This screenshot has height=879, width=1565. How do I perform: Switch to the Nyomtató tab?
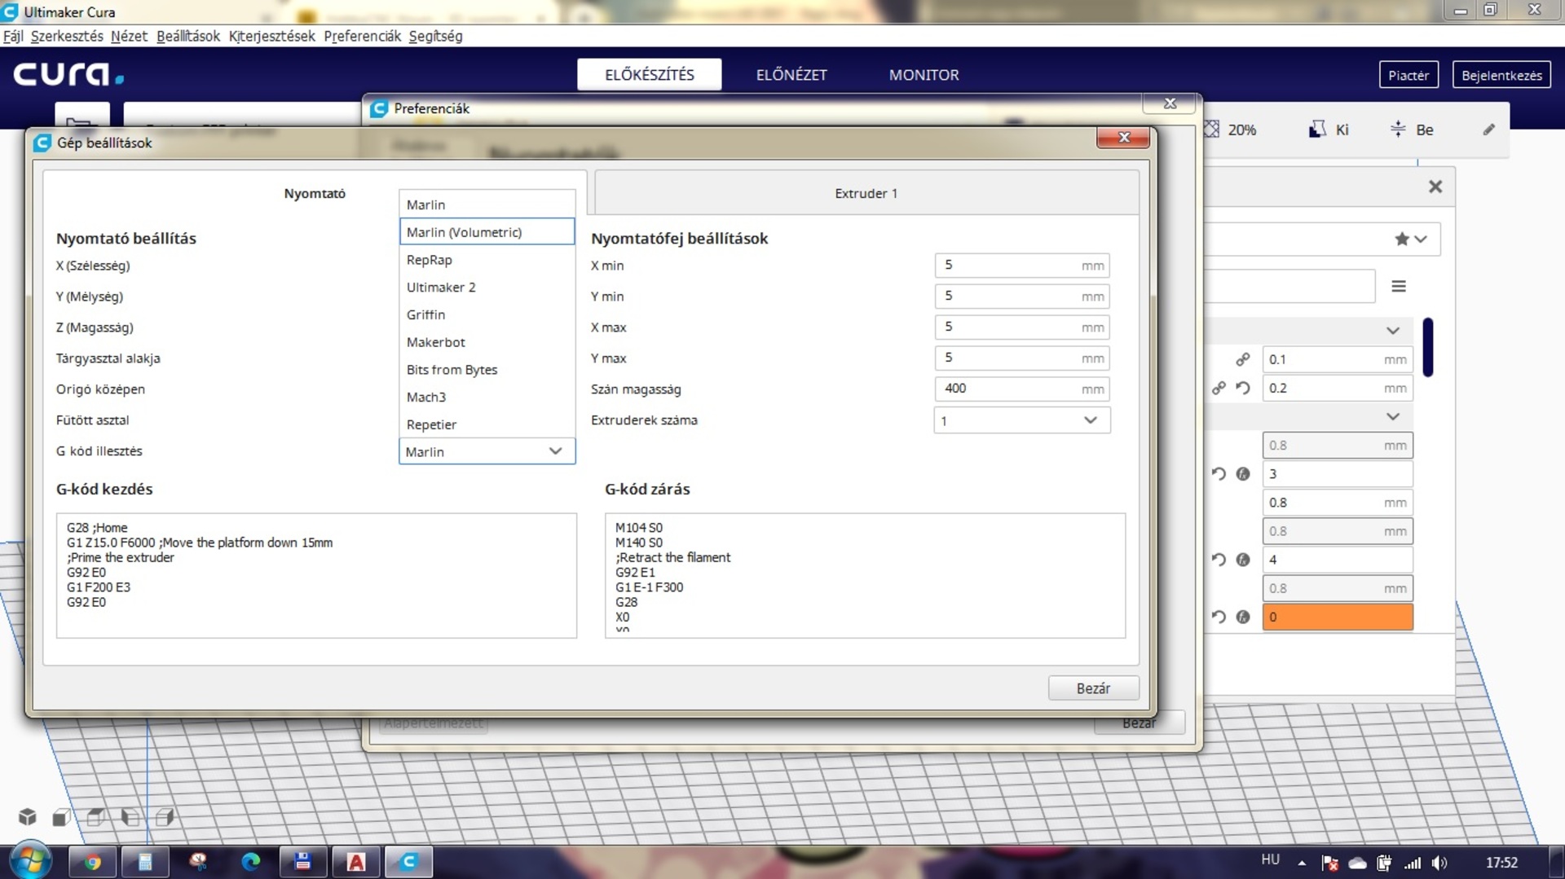(x=315, y=193)
